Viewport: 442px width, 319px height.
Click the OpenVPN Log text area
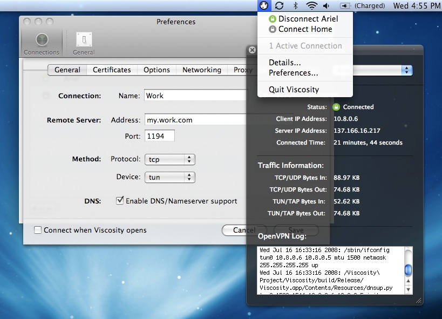331,270
